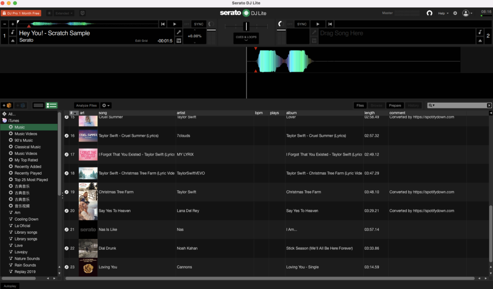493x289 pixels.
Task: Open the library gear options dropdown
Action: (106, 105)
